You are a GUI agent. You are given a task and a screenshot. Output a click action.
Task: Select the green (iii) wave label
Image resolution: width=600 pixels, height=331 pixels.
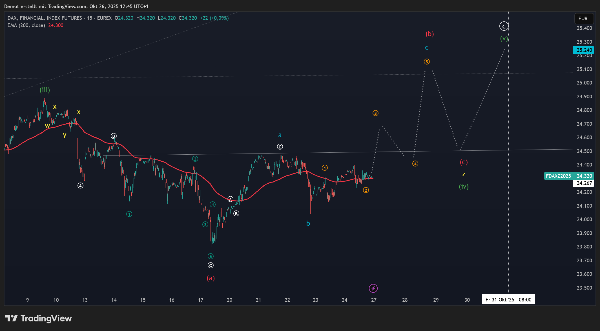[45, 90]
